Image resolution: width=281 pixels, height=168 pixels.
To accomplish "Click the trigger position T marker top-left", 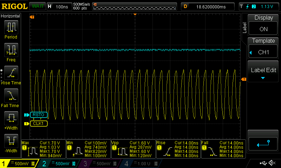I will pyautogui.click(x=32, y=17).
